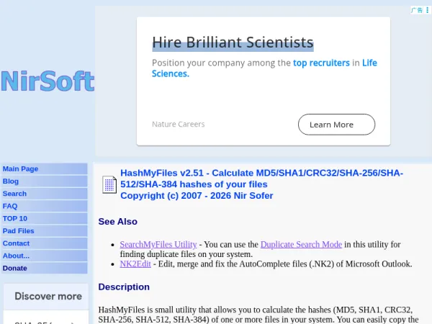Viewport: 432px width, 324px height.
Task: Click the Discover more widget header
Action: (x=48, y=296)
